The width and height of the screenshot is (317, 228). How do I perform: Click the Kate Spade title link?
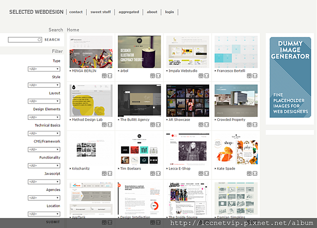point(226,169)
